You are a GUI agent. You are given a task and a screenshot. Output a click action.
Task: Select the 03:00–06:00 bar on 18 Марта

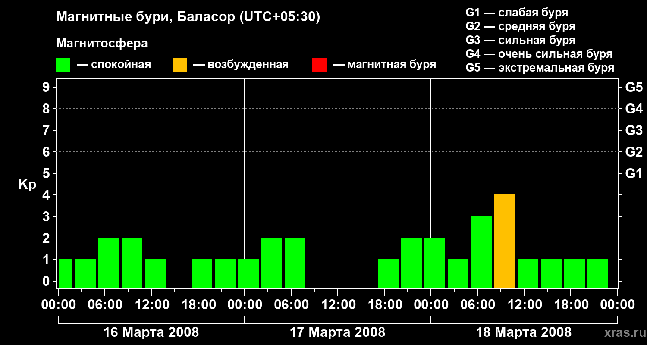coord(458,274)
